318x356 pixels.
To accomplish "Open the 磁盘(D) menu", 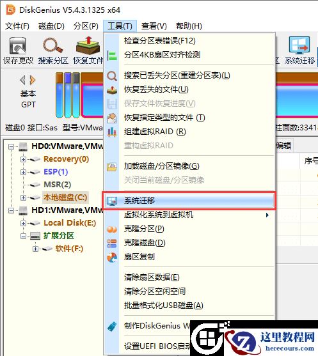I will [51, 26].
